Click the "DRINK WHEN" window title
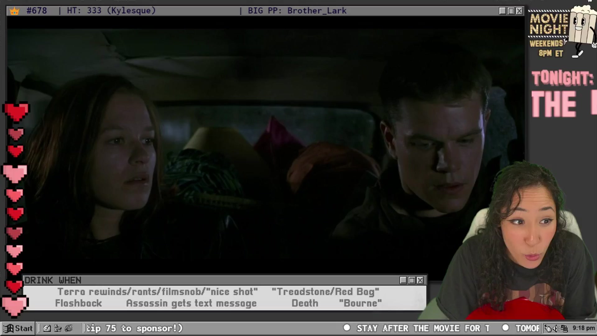597x336 pixels. pyautogui.click(x=53, y=280)
